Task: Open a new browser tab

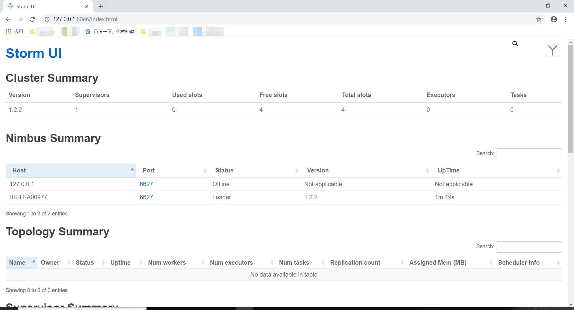Action: 101,6
